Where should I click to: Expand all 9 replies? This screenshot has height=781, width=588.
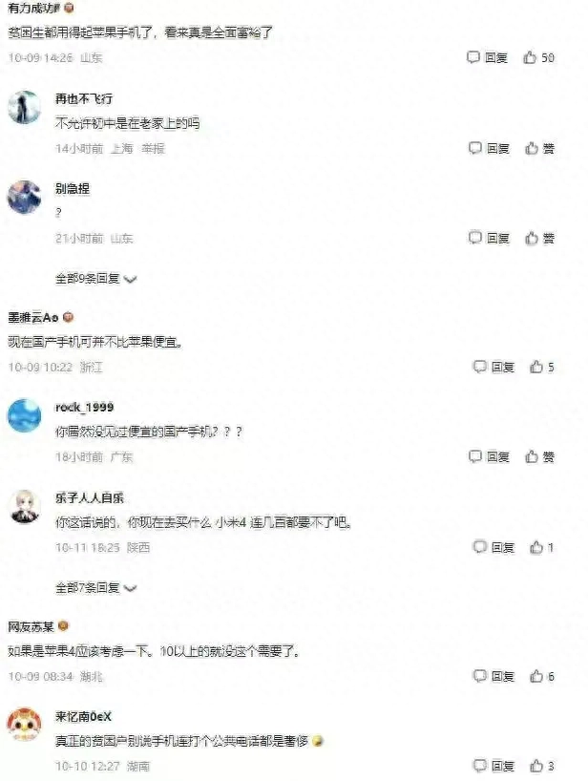95,279
